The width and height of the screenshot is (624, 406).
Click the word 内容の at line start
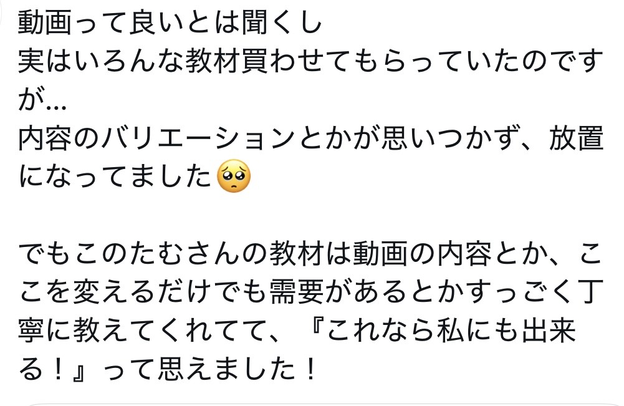[x=59, y=138]
